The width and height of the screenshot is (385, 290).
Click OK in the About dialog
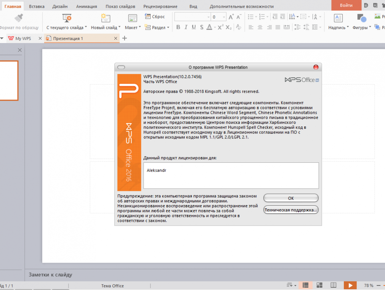coord(291,198)
